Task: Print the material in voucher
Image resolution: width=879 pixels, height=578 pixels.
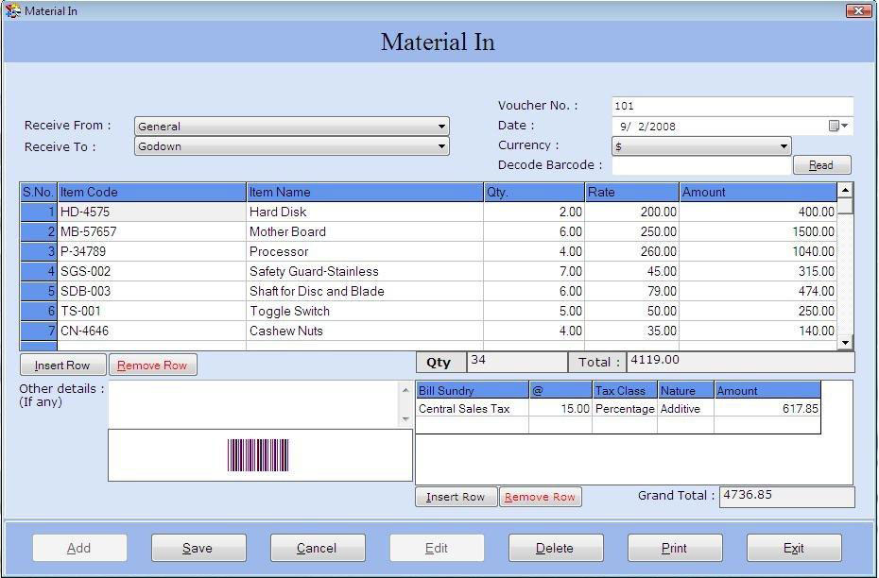Action: click(675, 547)
